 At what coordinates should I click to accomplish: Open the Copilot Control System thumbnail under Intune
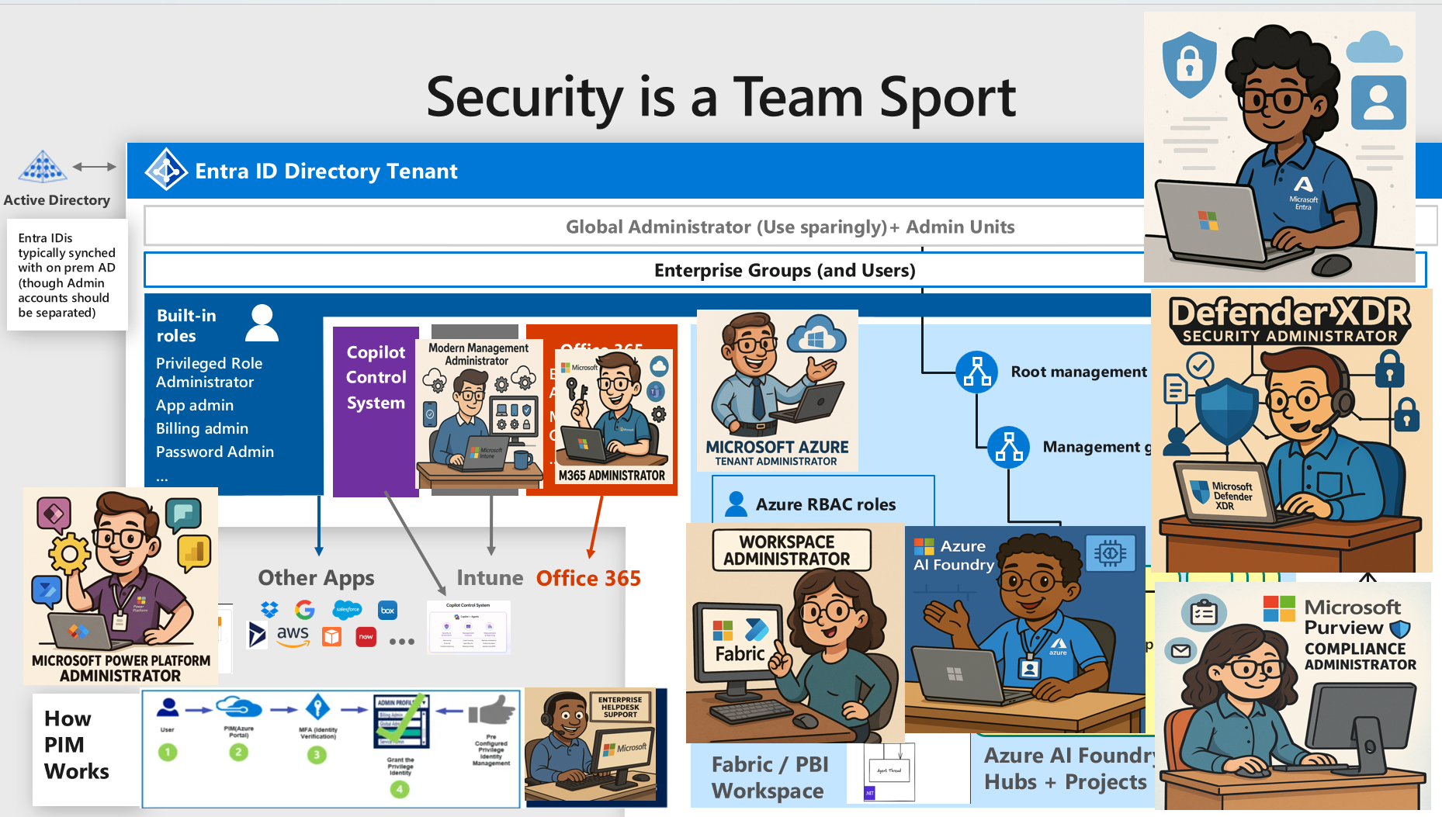coord(468,627)
